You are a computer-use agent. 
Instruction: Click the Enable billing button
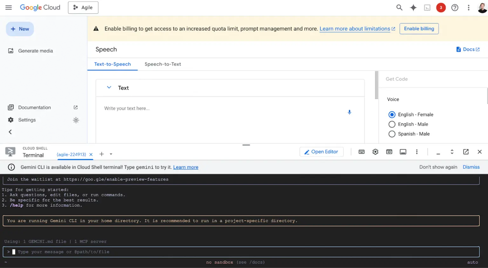tap(419, 29)
